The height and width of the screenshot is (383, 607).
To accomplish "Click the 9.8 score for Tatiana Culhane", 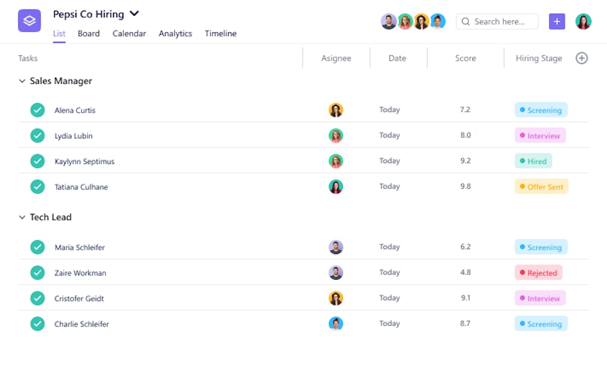I will coord(465,186).
